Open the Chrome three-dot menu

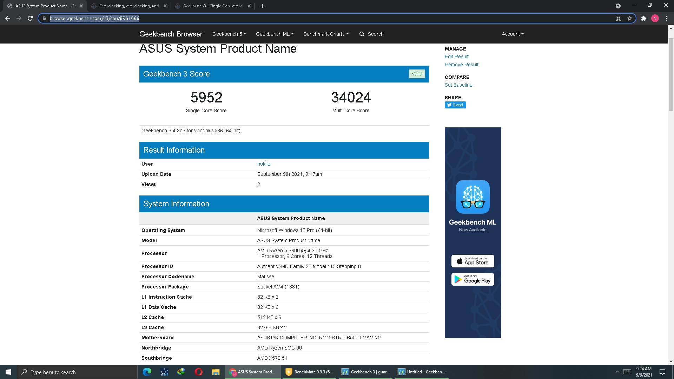(666, 18)
